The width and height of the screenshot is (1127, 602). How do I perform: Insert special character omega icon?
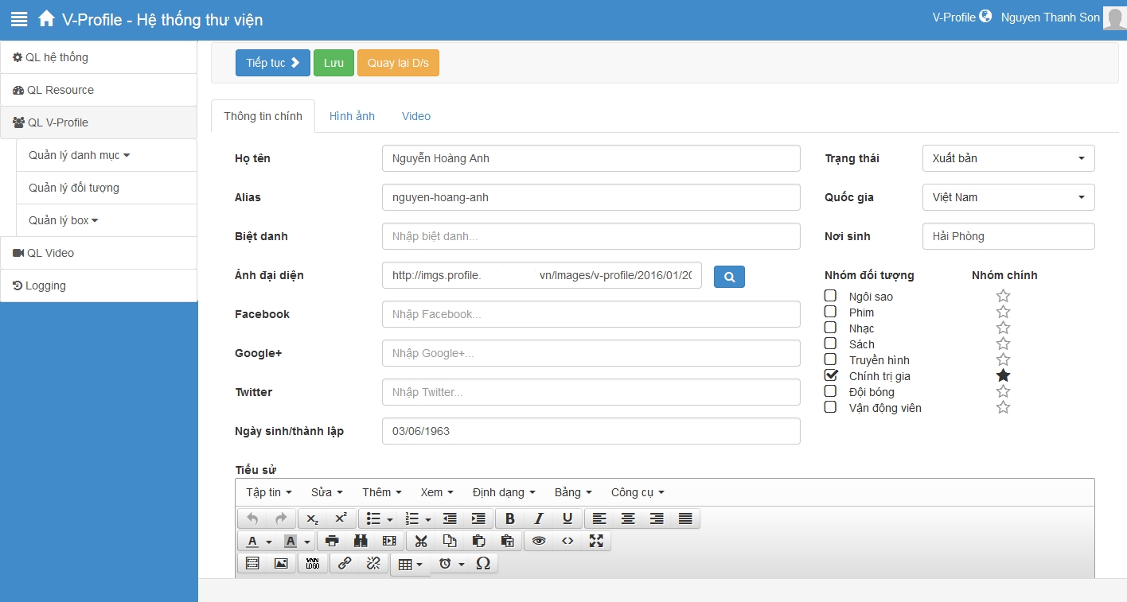click(x=483, y=563)
